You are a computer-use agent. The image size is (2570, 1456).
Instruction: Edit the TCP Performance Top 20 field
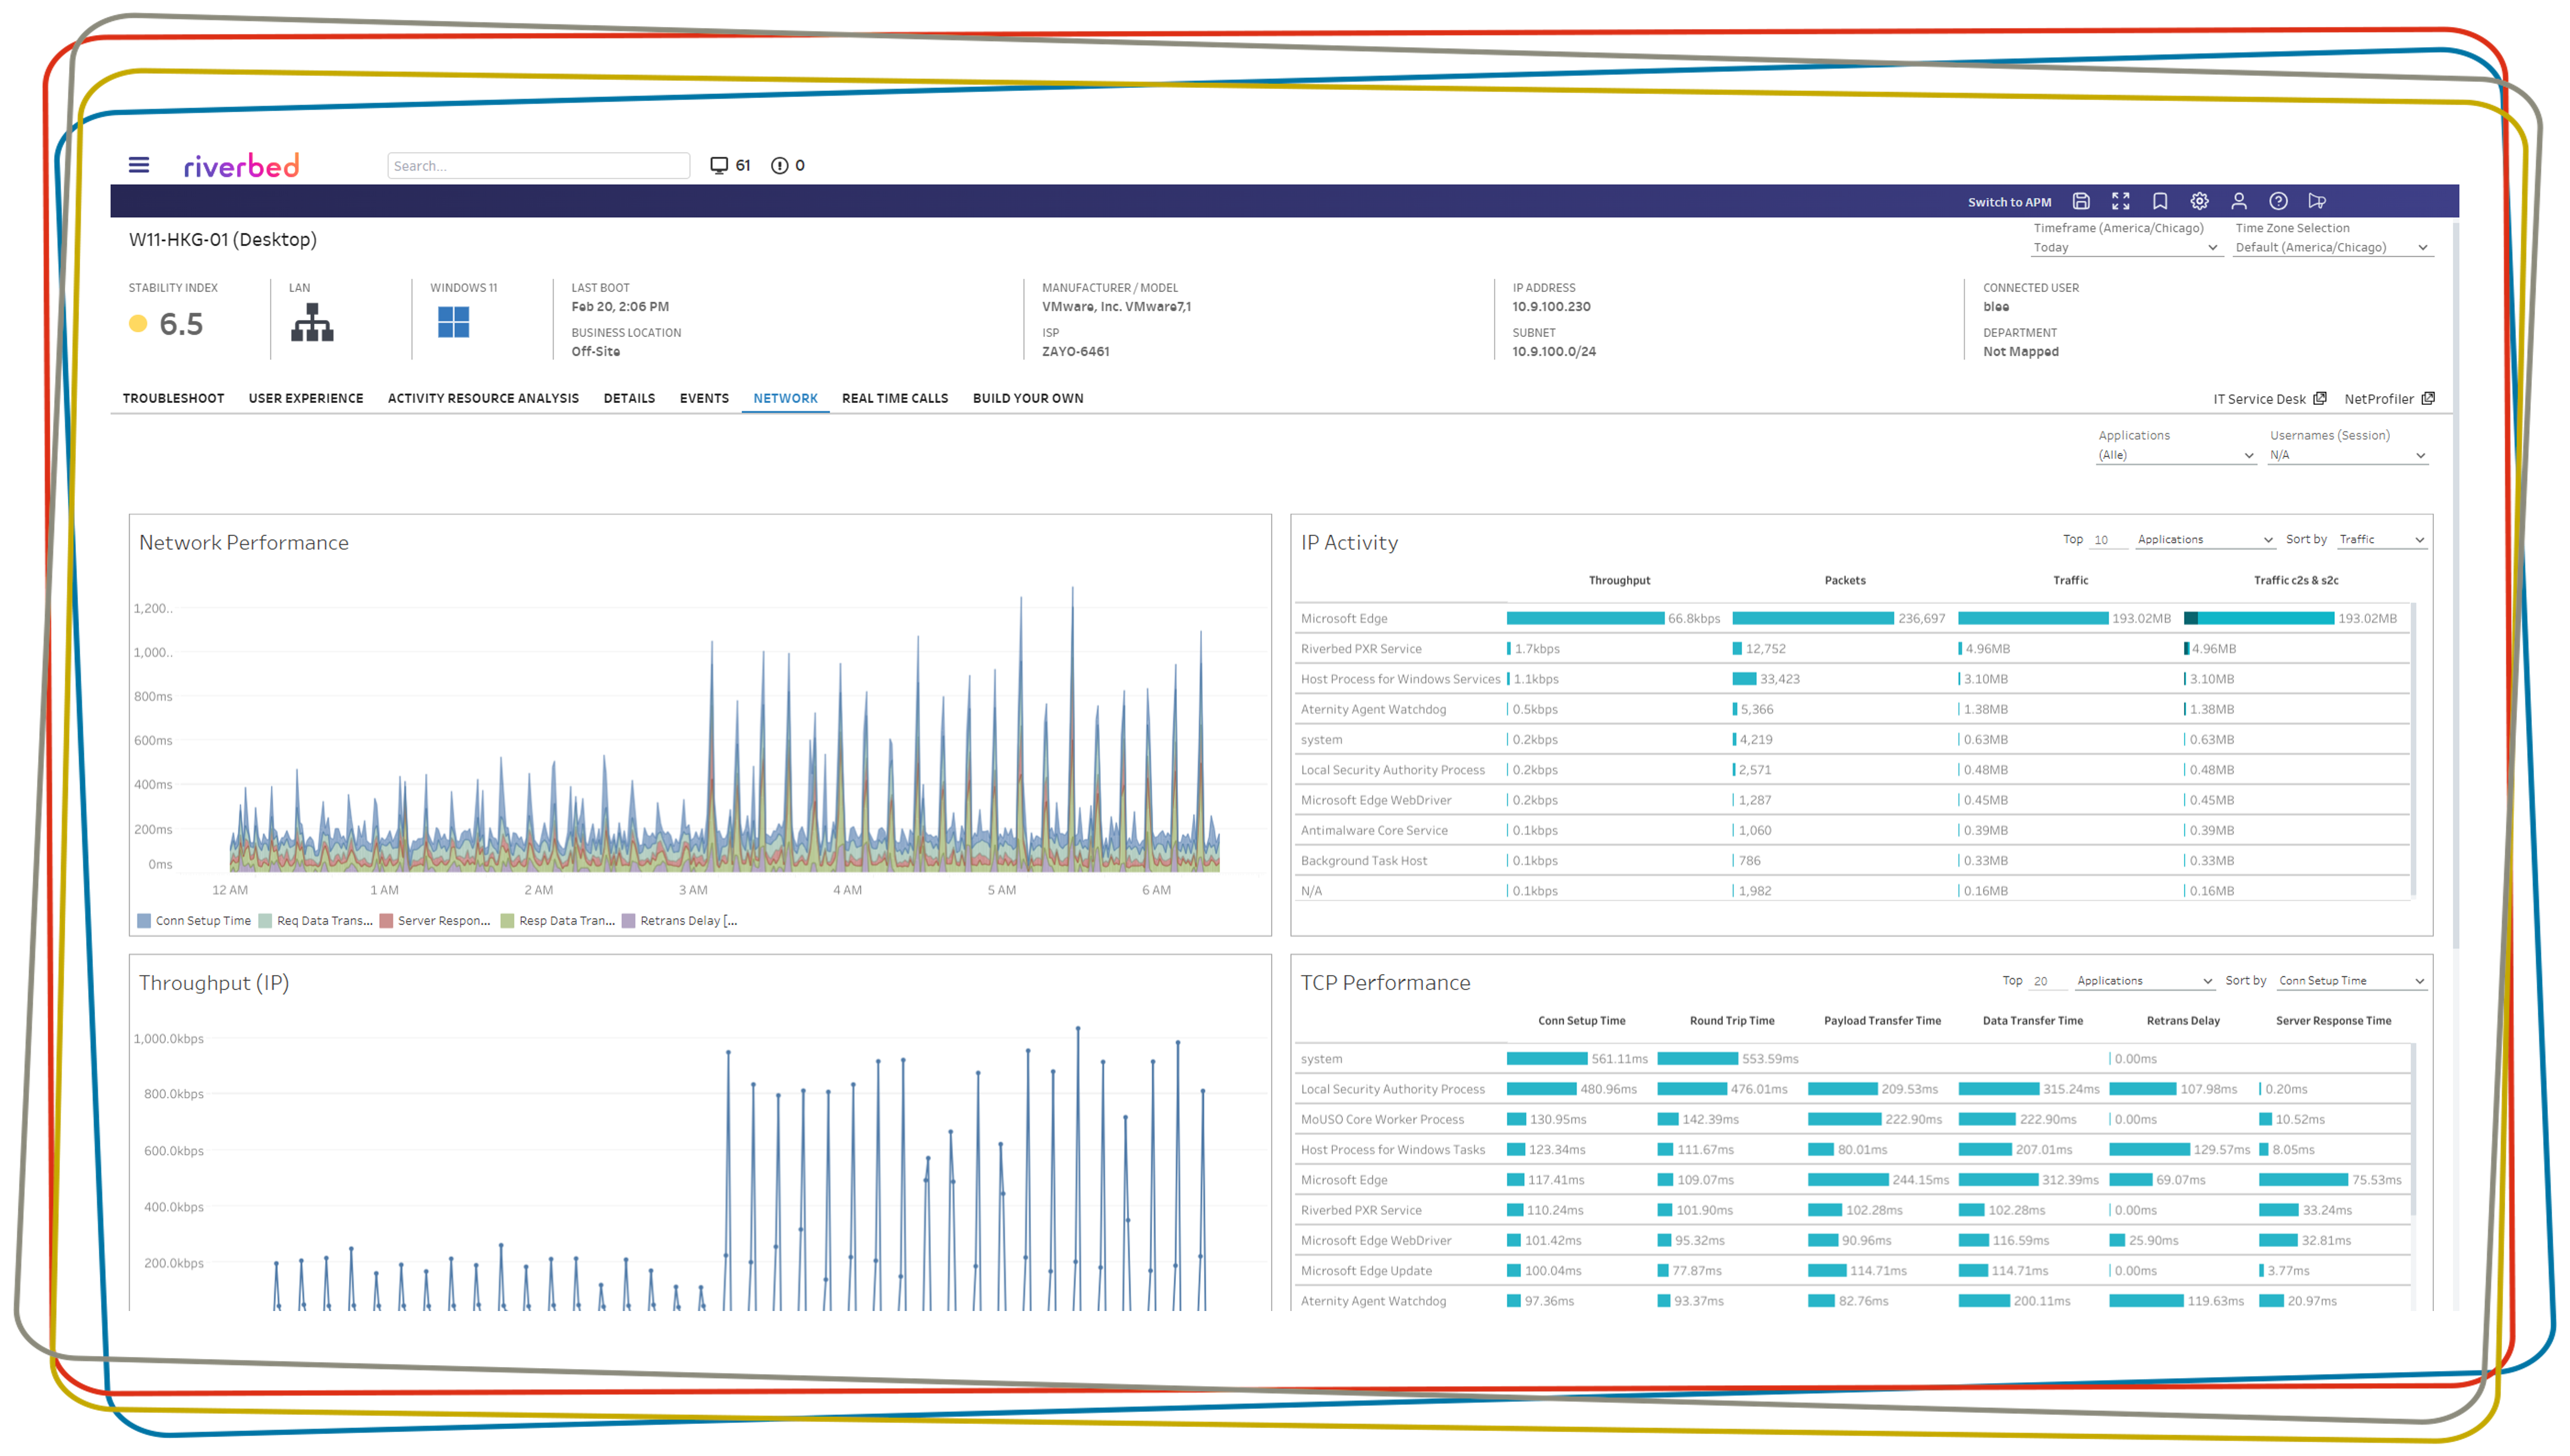pyautogui.click(x=2048, y=981)
